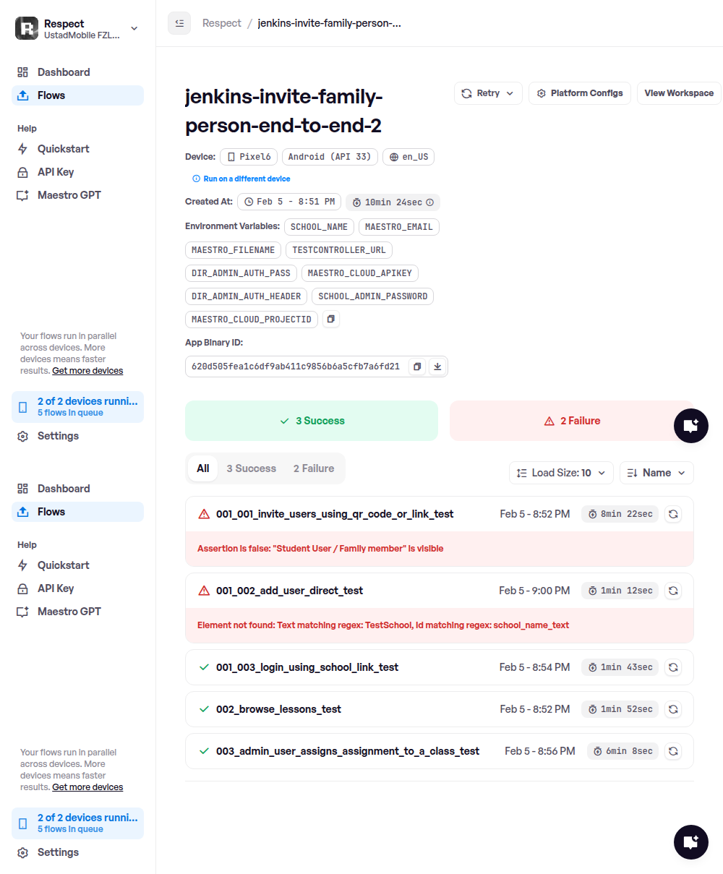
Task: Switch to the 3 Success filter tab
Action: [x=251, y=468]
